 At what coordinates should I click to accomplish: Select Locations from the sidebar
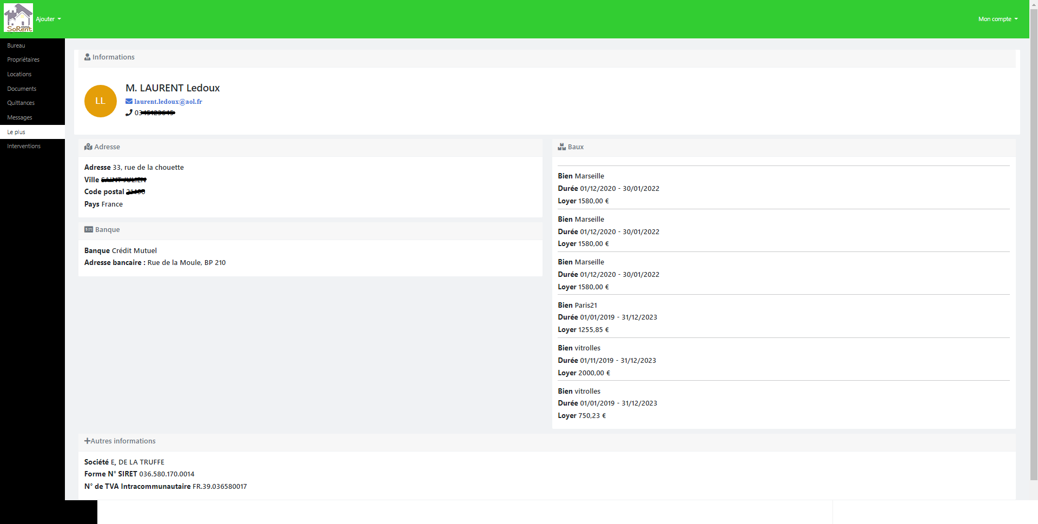[19, 74]
